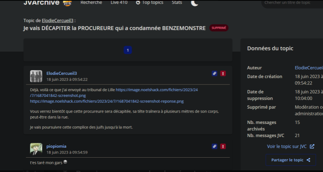323x172 pixels.
Task: Open the Live 410 page
Action: click(x=119, y=2)
